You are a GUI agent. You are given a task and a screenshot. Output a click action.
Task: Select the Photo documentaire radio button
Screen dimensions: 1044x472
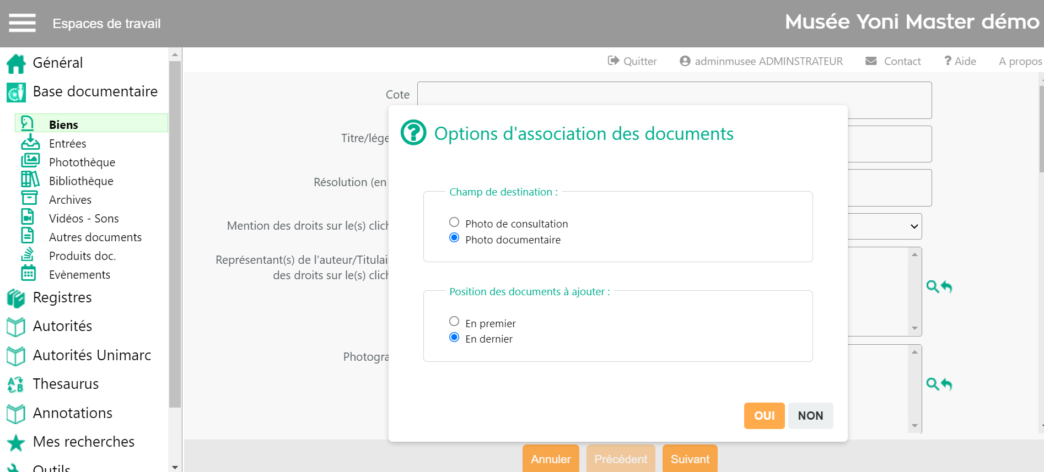coord(454,238)
